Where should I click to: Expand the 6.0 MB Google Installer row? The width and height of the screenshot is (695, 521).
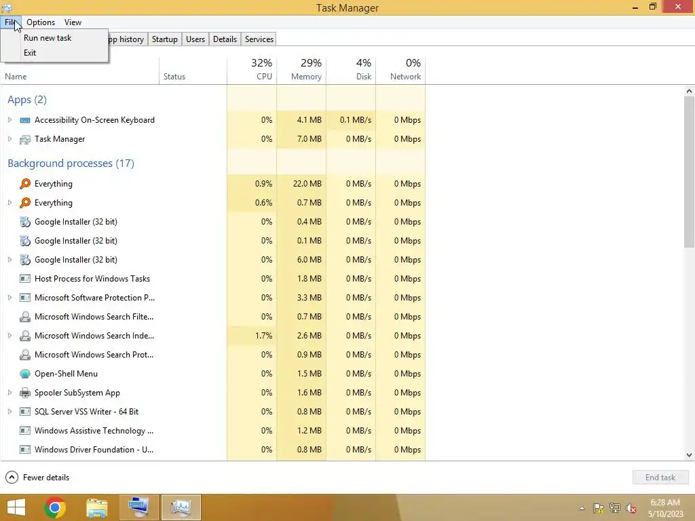coord(10,260)
